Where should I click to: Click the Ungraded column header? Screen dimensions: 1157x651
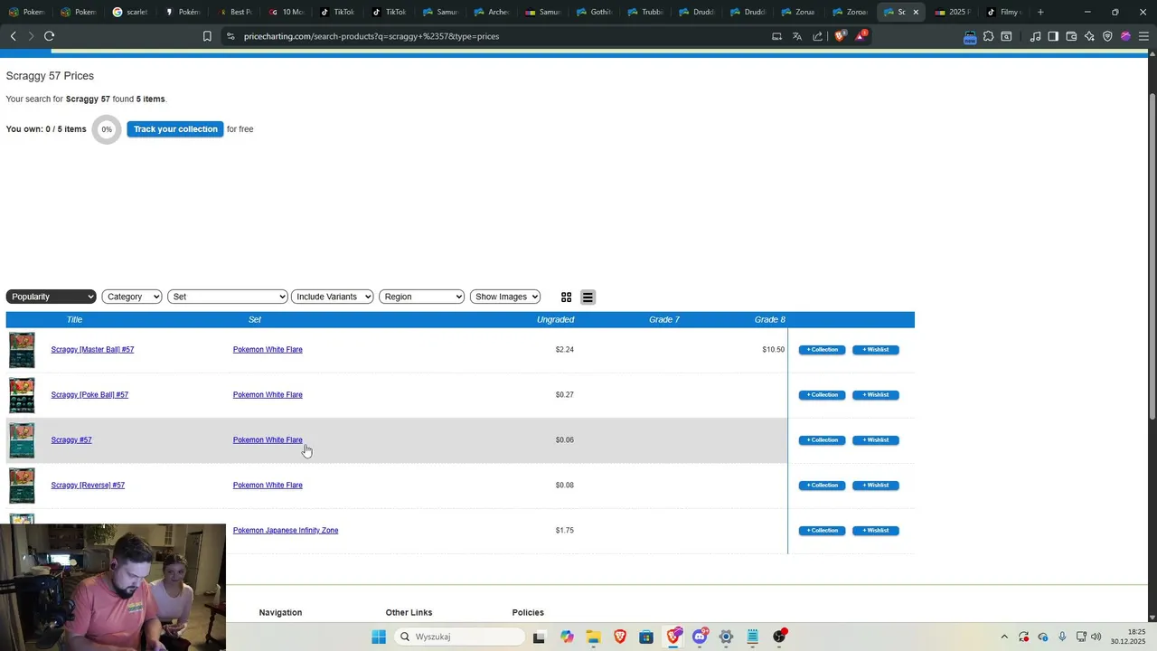(x=555, y=320)
